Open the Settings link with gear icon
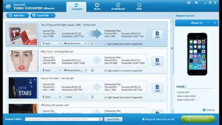The image size is (222, 125). coord(209,110)
